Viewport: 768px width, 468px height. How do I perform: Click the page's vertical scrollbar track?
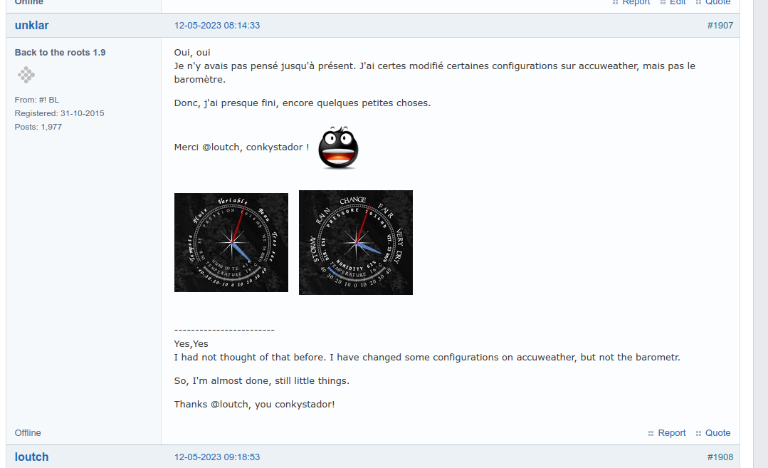pos(761,234)
